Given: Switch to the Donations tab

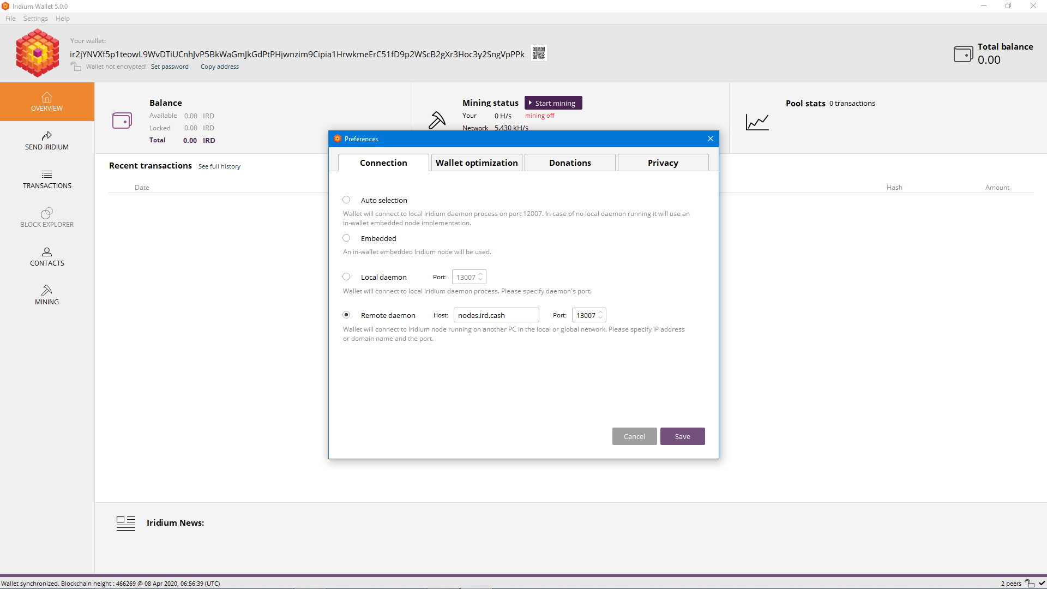Looking at the screenshot, I should point(570,163).
